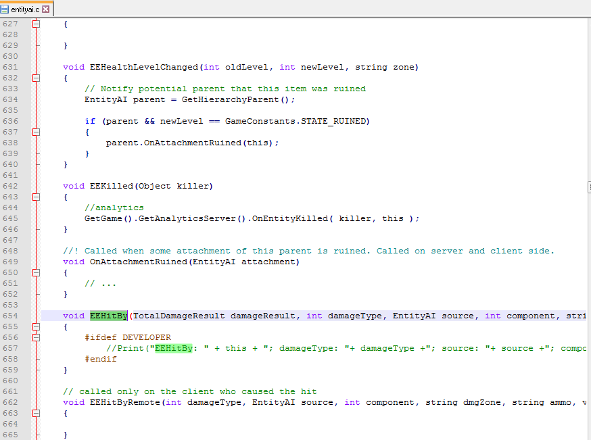Collapse fold marker at line 627
The image size is (591, 440).
pyautogui.click(x=37, y=24)
